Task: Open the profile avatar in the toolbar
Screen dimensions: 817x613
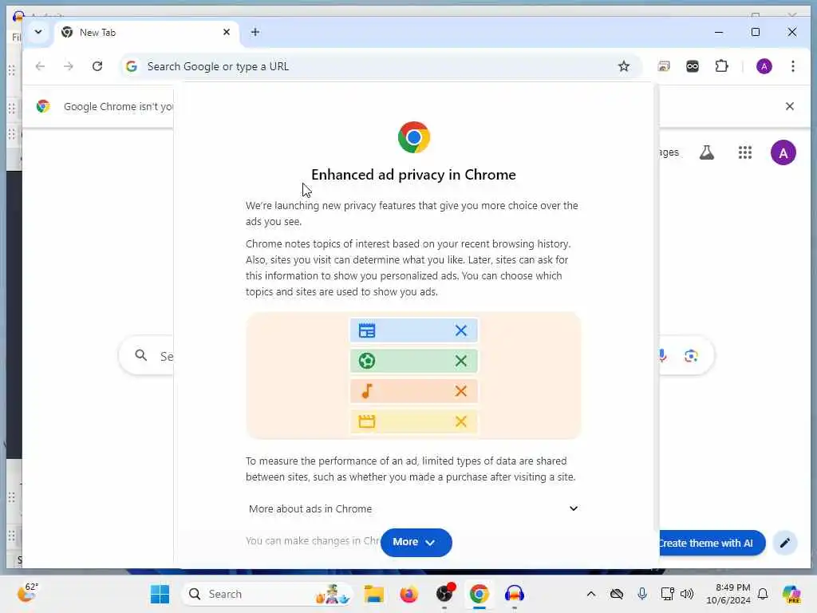Action: pyautogui.click(x=764, y=66)
